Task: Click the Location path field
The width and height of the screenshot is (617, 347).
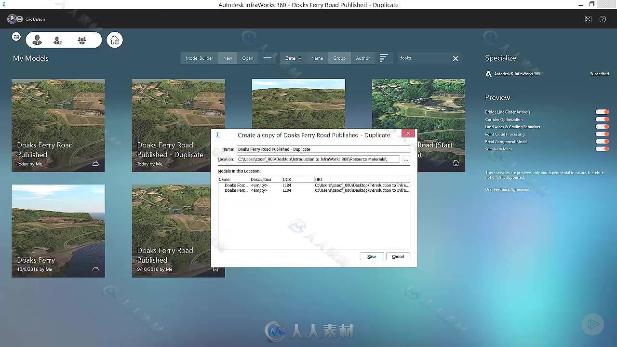Action: (318, 159)
